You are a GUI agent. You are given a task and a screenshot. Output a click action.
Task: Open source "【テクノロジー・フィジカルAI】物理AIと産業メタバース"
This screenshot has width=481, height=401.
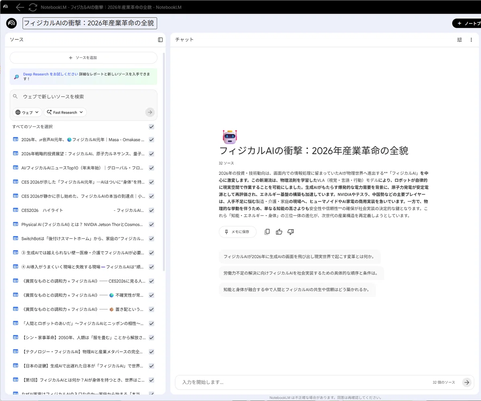[x=83, y=352]
